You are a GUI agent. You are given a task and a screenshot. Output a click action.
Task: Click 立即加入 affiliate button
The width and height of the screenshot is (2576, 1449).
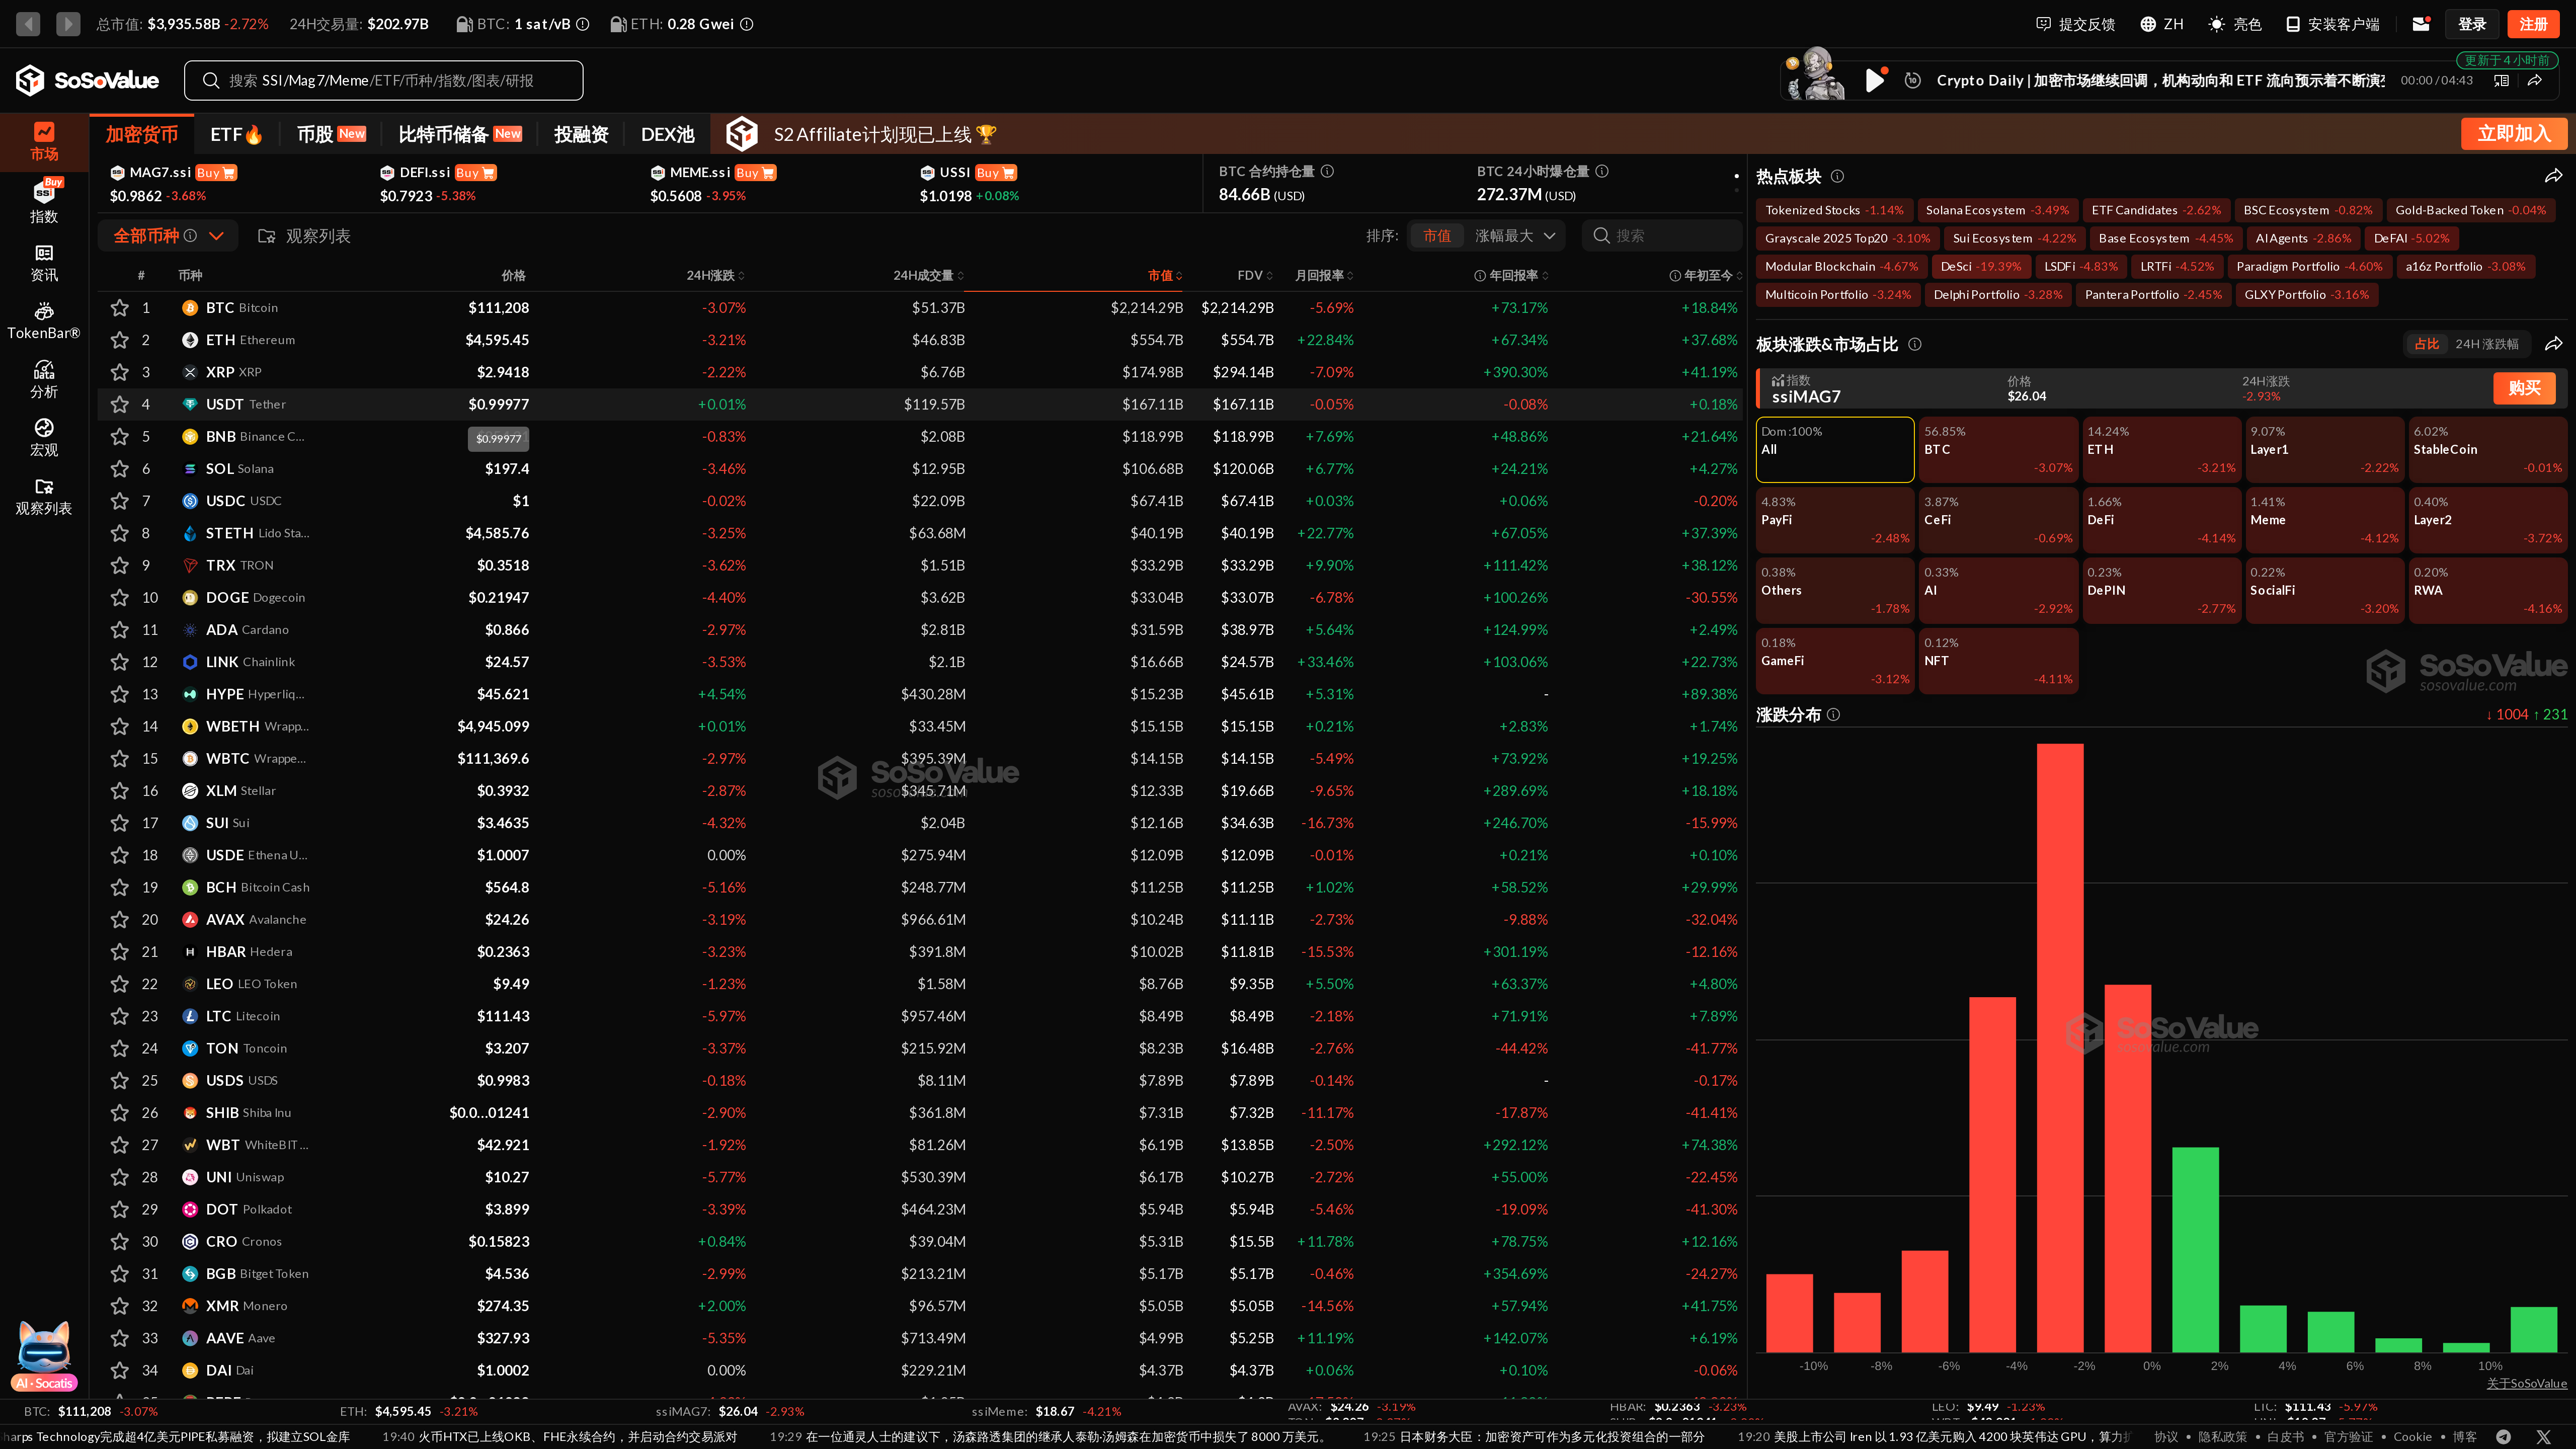(2513, 134)
